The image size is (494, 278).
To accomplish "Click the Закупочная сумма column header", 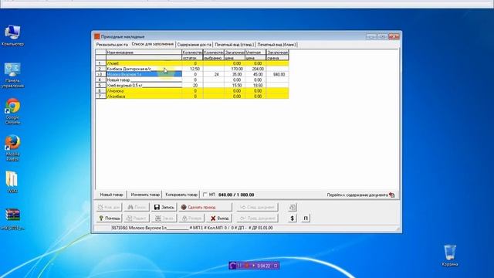I will tap(277, 55).
